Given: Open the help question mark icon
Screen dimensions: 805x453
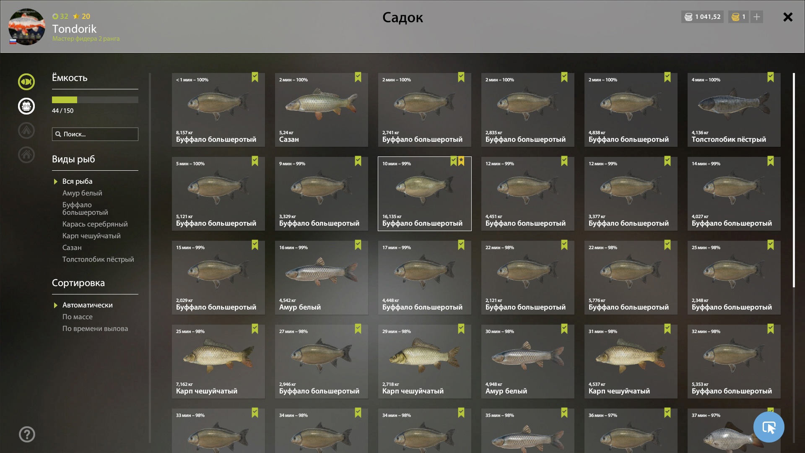Looking at the screenshot, I should click(27, 435).
